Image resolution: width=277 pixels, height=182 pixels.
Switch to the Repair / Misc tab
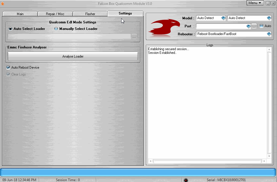tap(55, 14)
